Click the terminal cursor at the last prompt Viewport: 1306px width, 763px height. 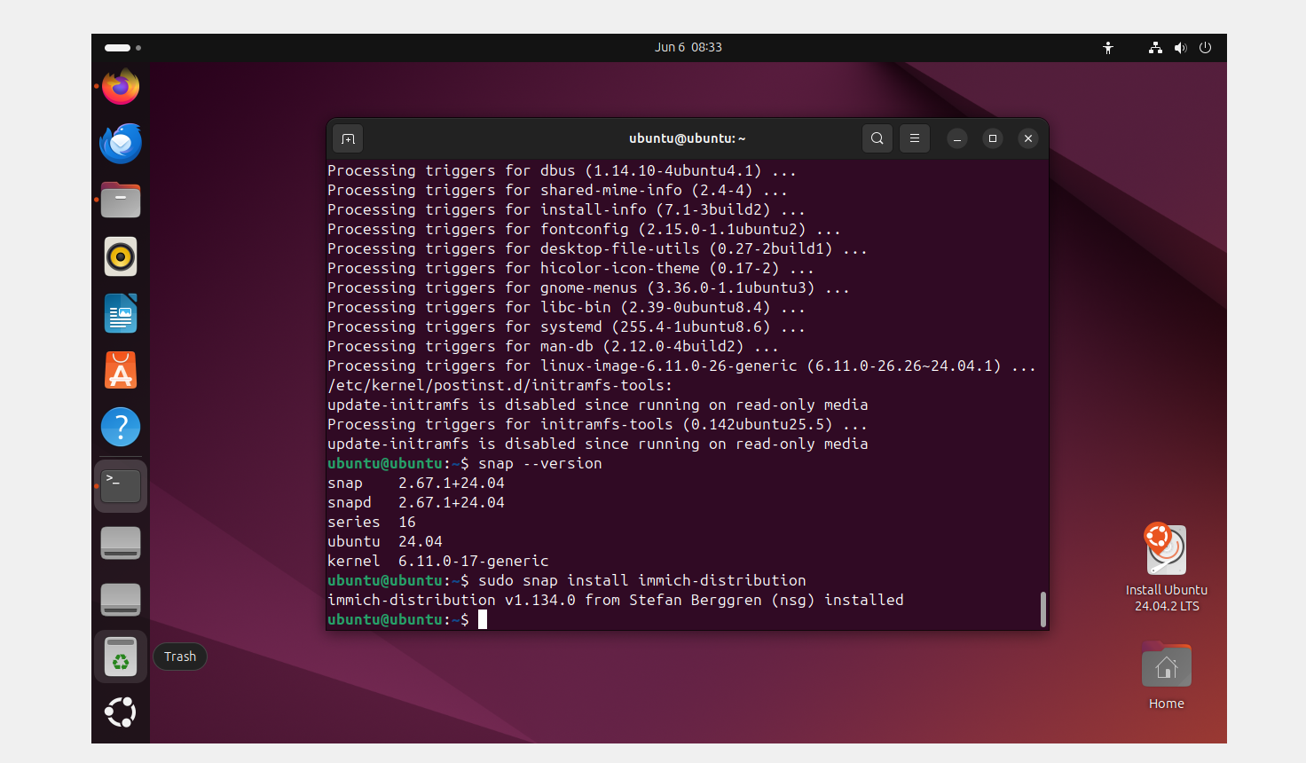pos(483,619)
